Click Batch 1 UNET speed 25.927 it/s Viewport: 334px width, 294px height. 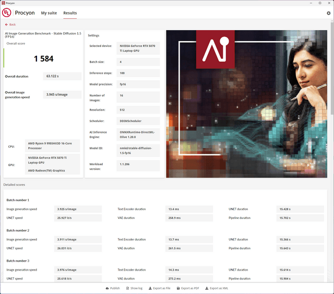coord(78,218)
